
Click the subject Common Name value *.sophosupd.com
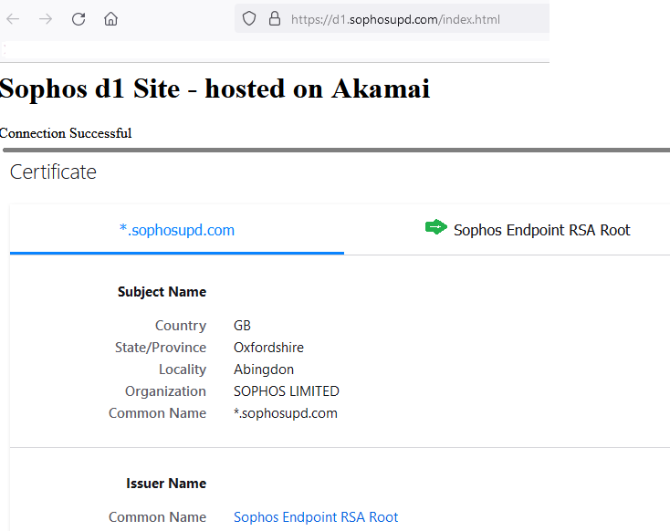point(286,413)
